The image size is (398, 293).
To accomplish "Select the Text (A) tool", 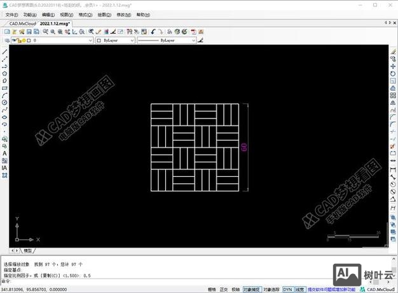I will [x=4, y=153].
